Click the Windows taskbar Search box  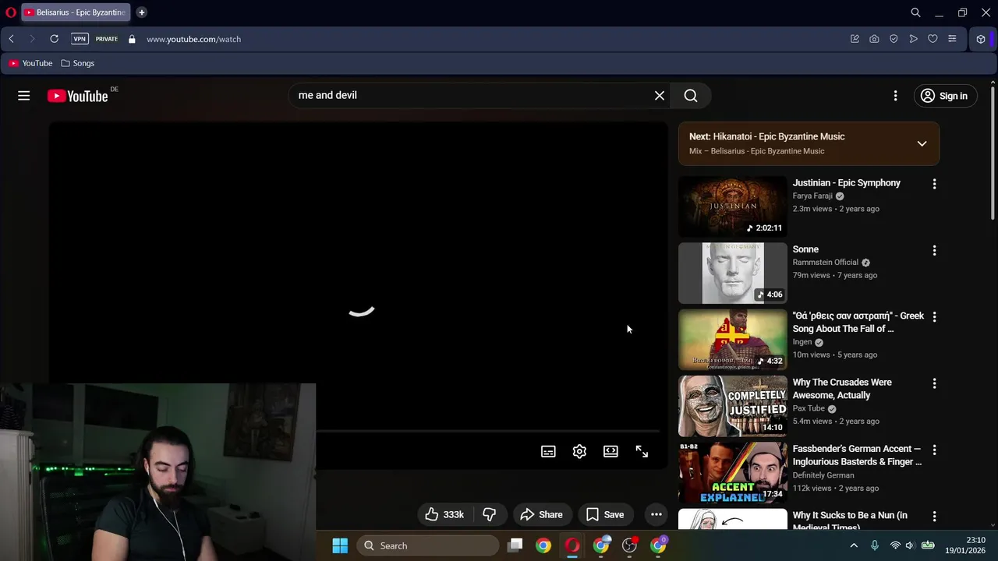[428, 545]
